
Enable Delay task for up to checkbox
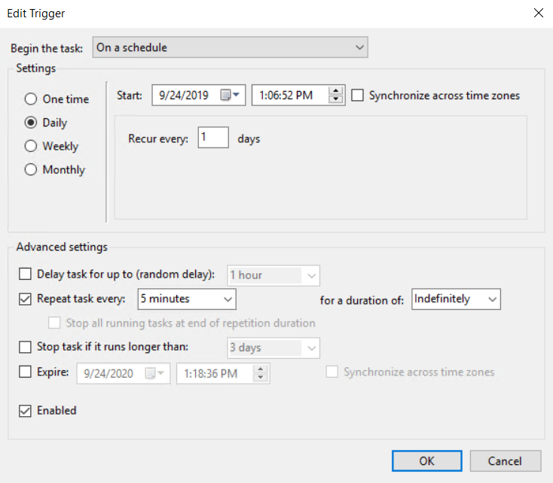26,275
